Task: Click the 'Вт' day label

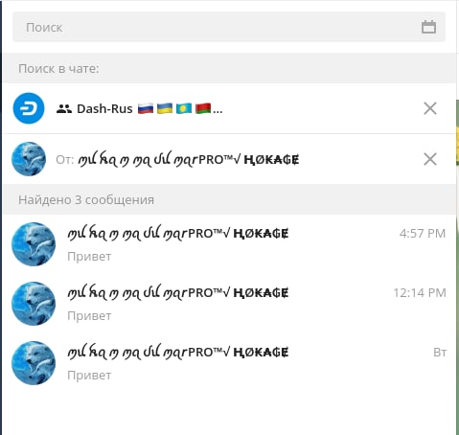Action: [440, 353]
